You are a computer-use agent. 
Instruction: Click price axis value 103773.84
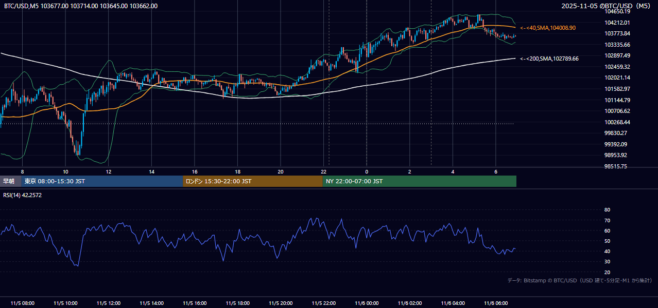point(617,33)
